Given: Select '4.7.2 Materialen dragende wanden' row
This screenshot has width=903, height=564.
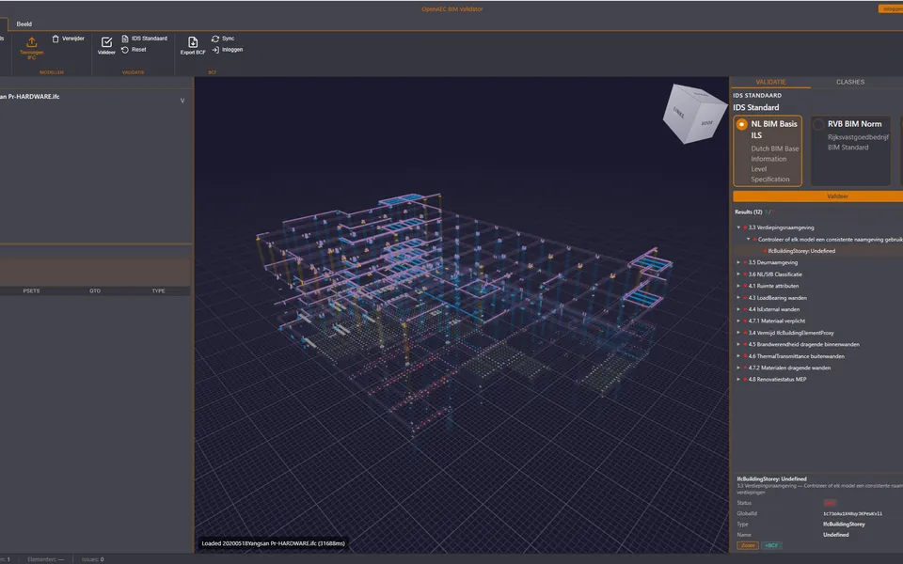Looking at the screenshot, I should coord(817,368).
